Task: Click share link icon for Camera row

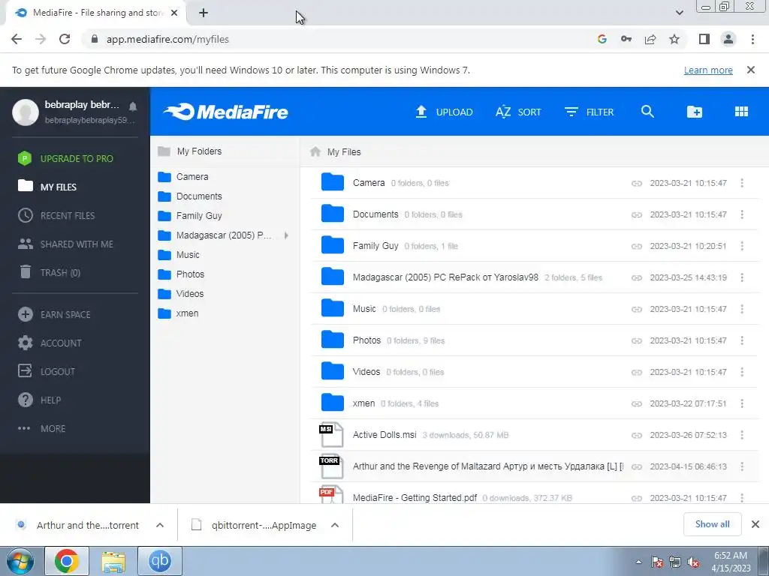Action: pyautogui.click(x=637, y=183)
